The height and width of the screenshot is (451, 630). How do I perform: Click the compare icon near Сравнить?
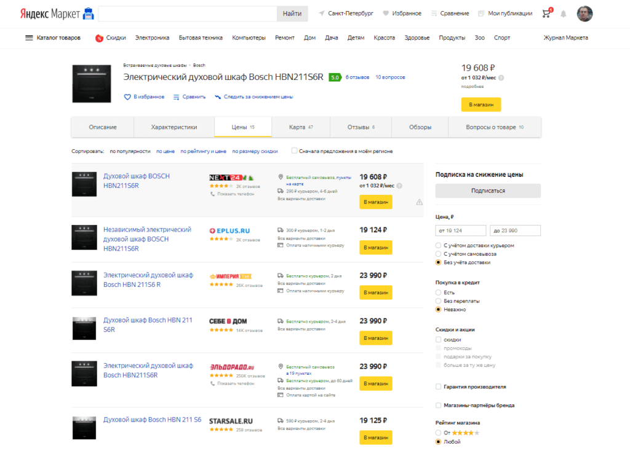tap(177, 97)
